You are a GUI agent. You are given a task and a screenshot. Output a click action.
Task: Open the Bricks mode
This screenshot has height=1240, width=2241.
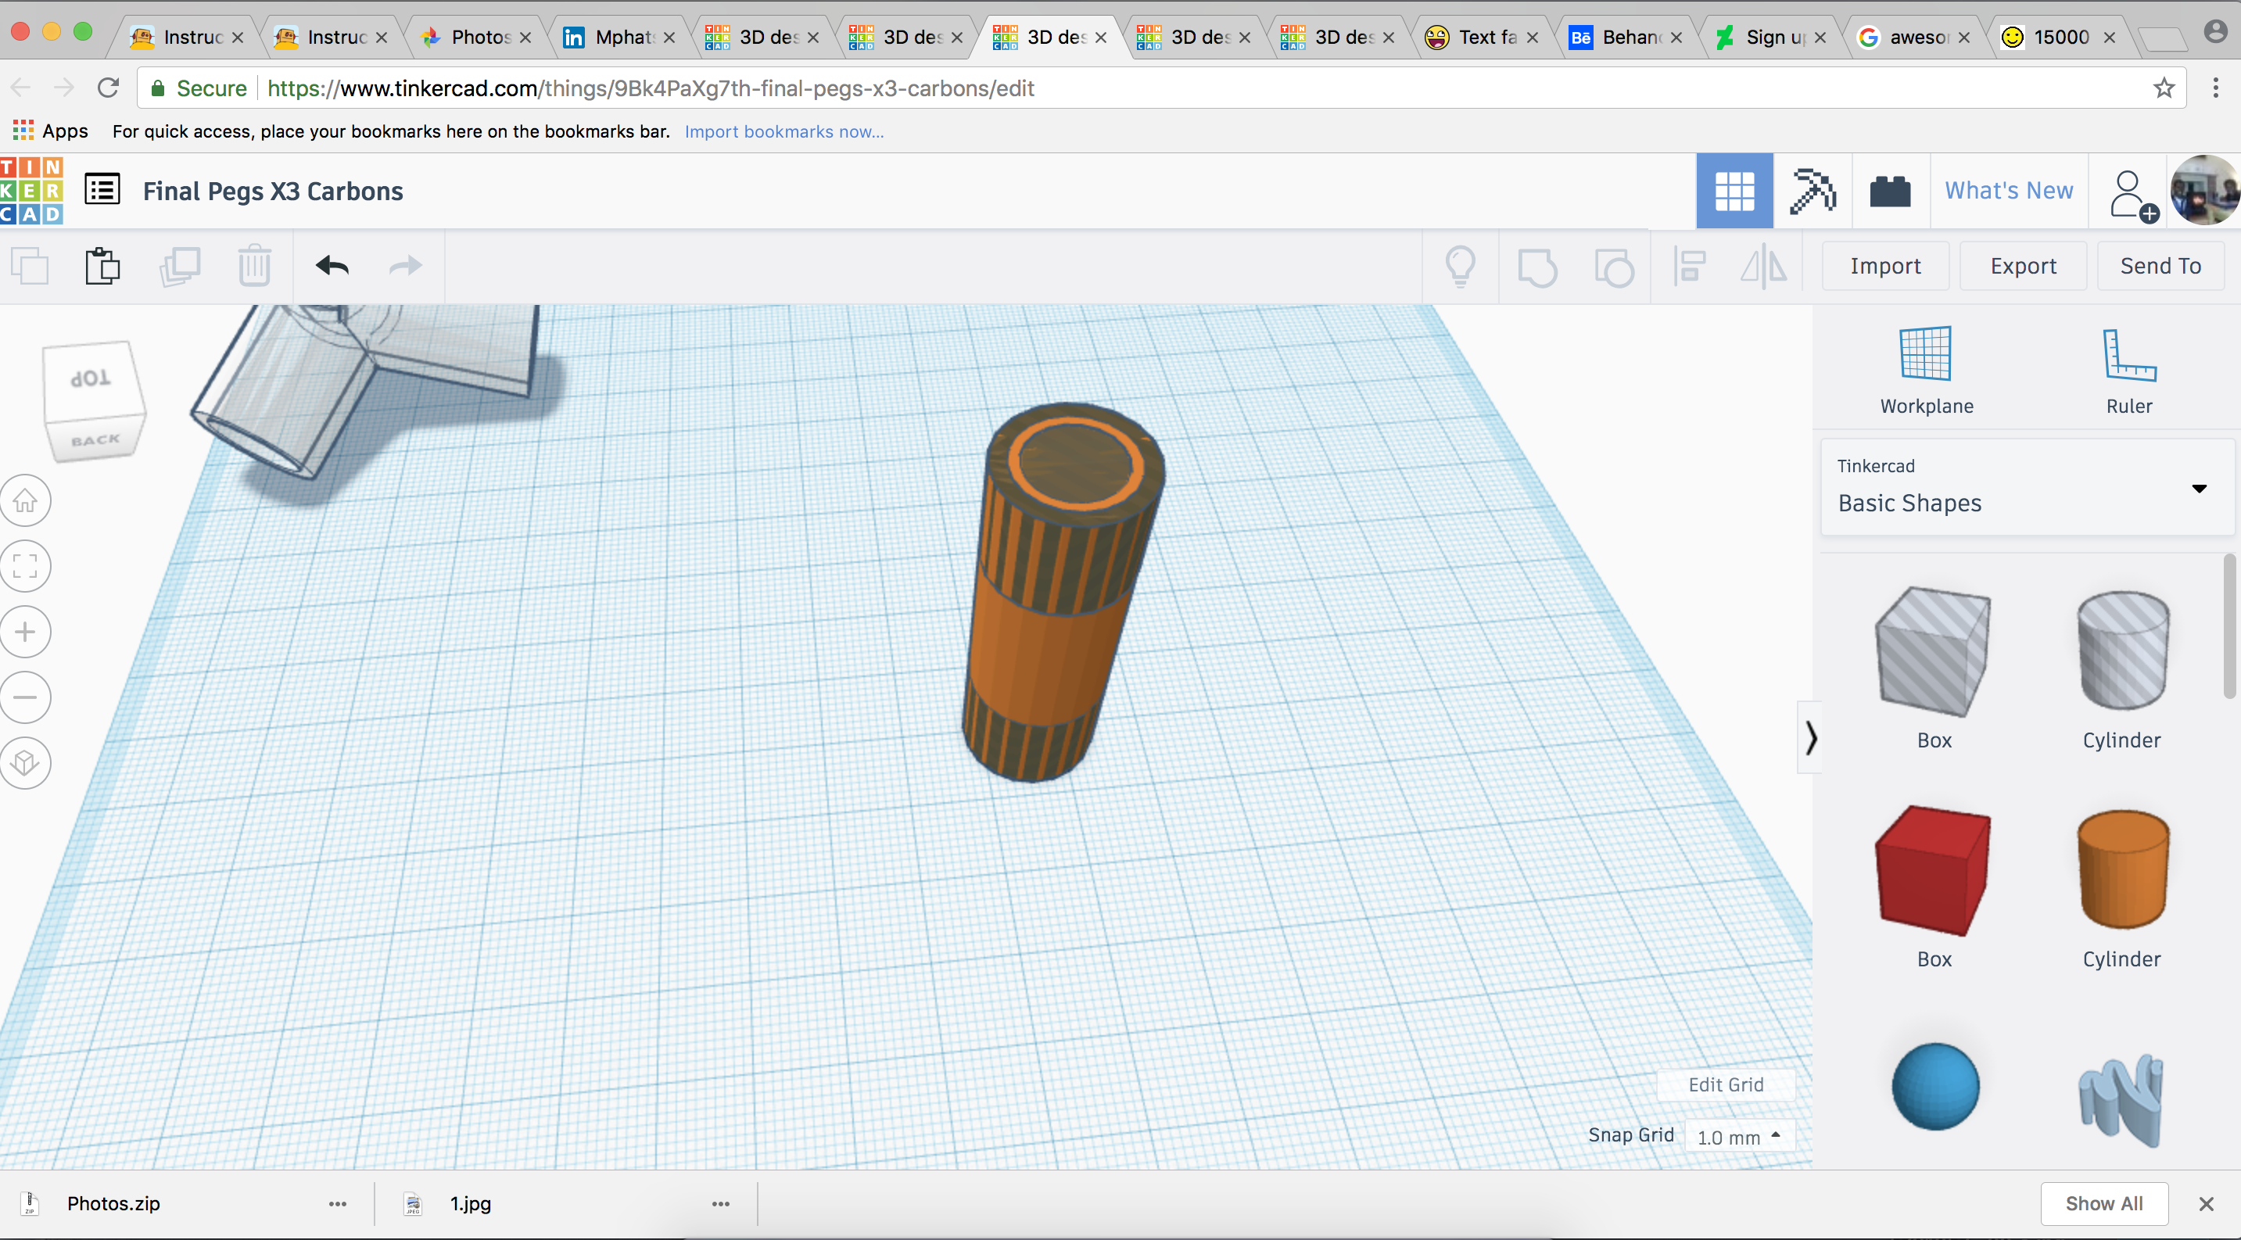pyautogui.click(x=1891, y=192)
